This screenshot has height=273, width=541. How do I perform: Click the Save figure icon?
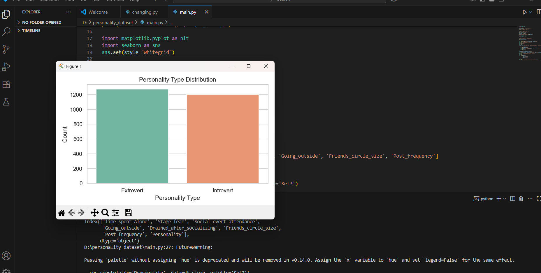coord(128,213)
